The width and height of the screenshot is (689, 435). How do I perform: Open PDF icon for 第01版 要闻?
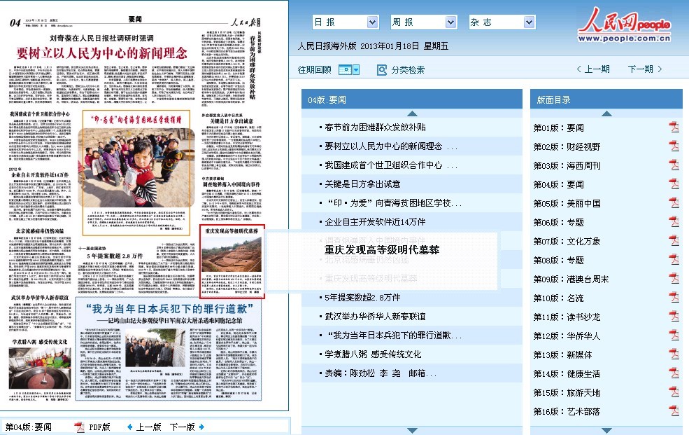tap(674, 127)
